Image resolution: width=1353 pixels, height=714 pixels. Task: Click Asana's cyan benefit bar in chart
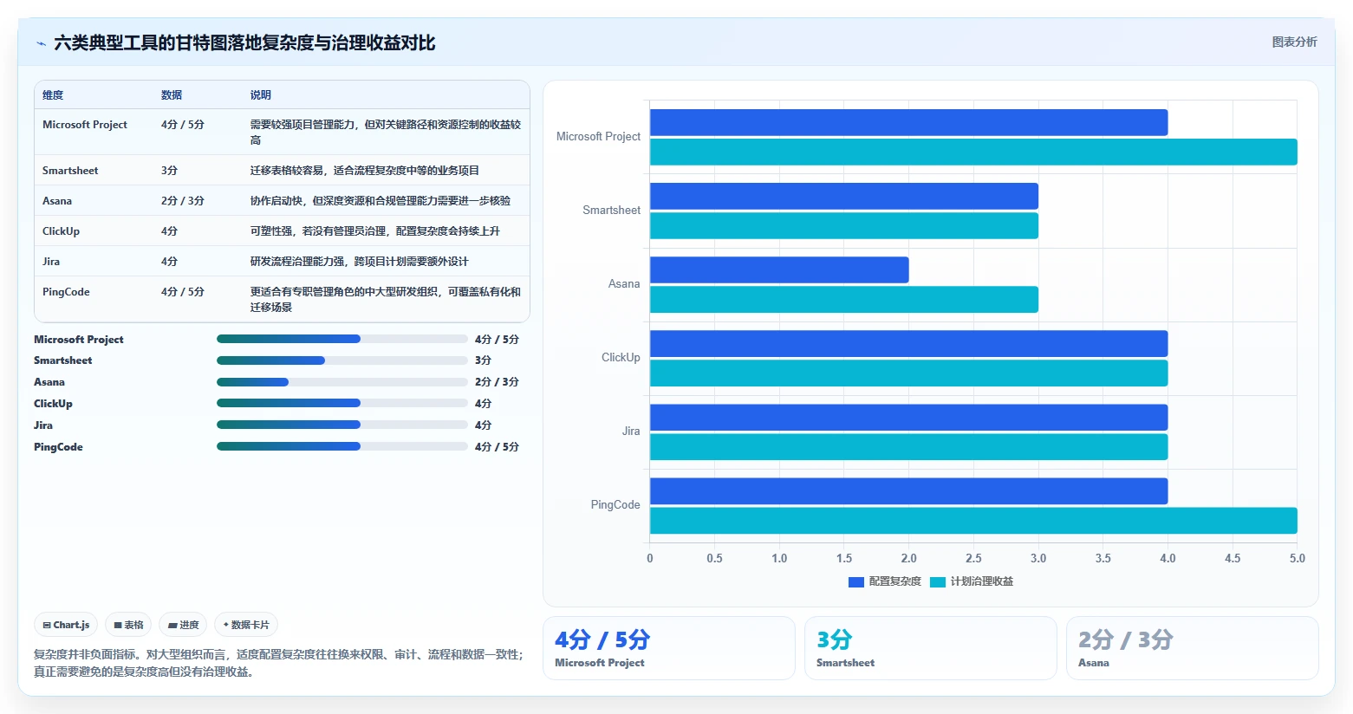[844, 299]
